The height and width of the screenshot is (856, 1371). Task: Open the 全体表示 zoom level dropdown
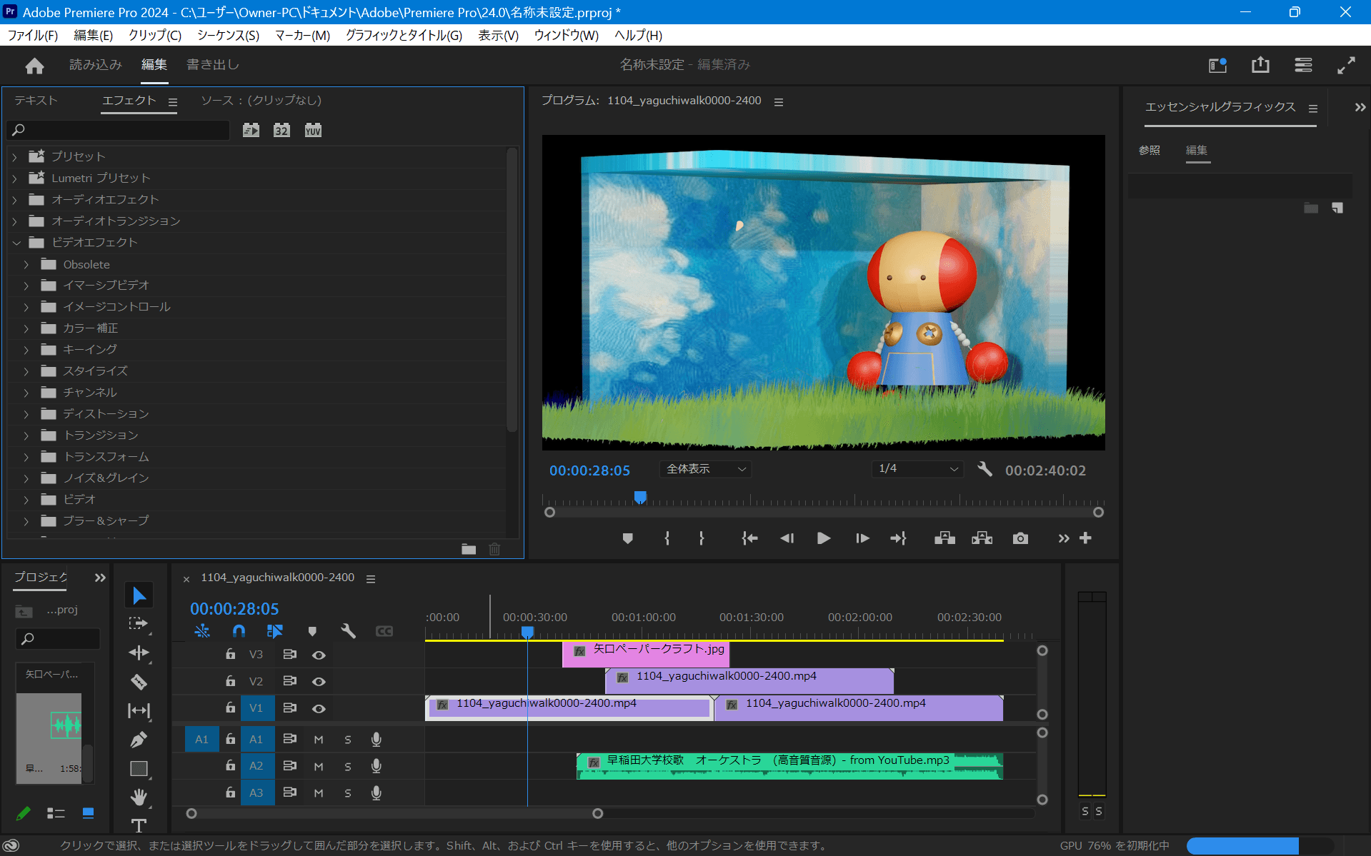pyautogui.click(x=705, y=469)
